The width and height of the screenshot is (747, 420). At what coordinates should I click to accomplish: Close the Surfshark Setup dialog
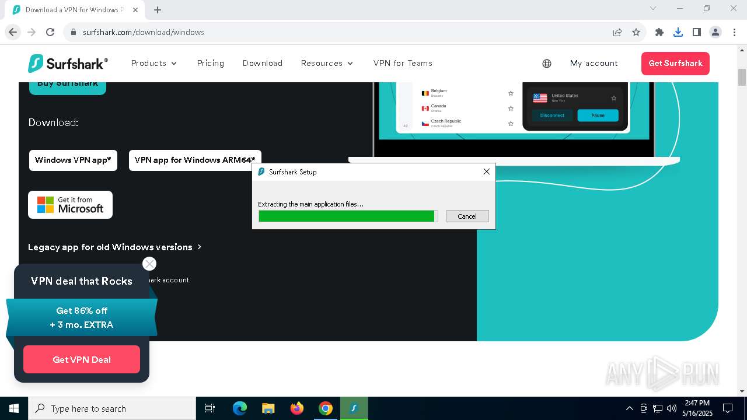(486, 171)
